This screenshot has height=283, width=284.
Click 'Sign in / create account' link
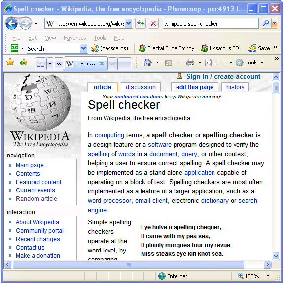(223, 76)
